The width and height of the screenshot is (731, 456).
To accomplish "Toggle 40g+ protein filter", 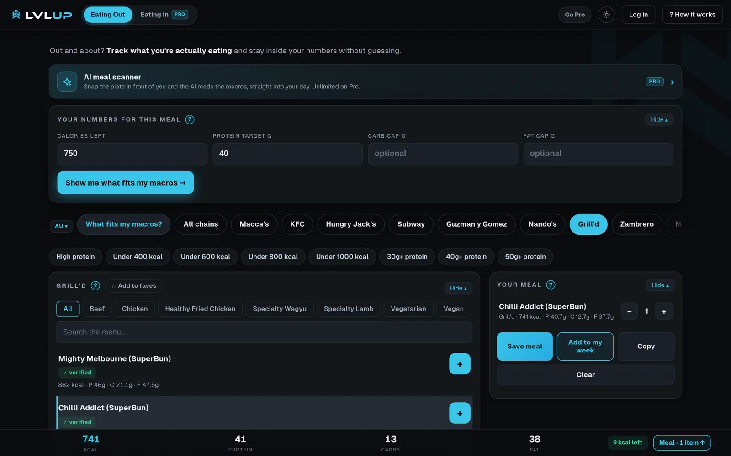I will coord(466,257).
